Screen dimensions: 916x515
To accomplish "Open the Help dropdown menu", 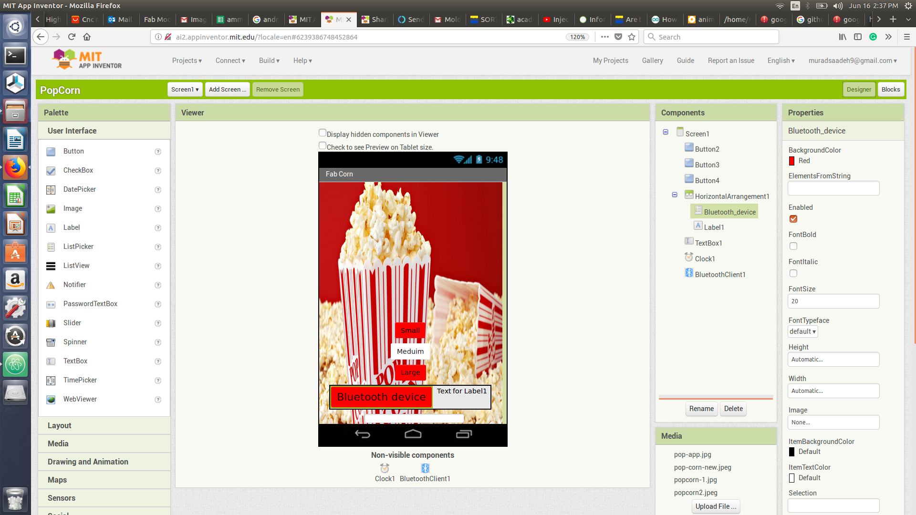I will point(302,61).
